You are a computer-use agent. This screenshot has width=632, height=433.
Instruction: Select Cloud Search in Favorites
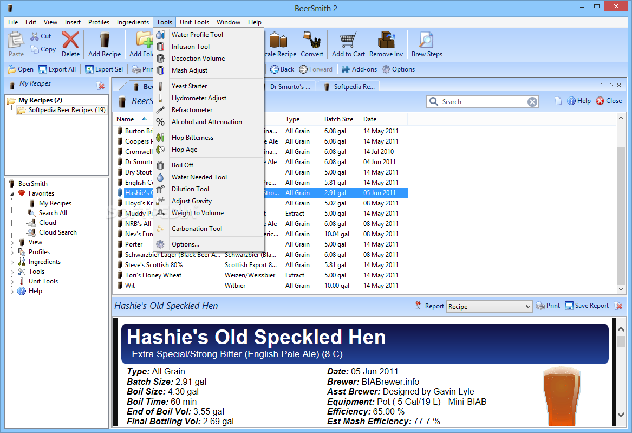(57, 232)
